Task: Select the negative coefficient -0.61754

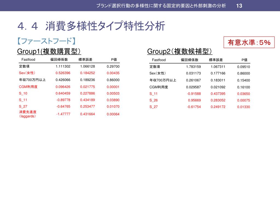Action: pos(194,107)
